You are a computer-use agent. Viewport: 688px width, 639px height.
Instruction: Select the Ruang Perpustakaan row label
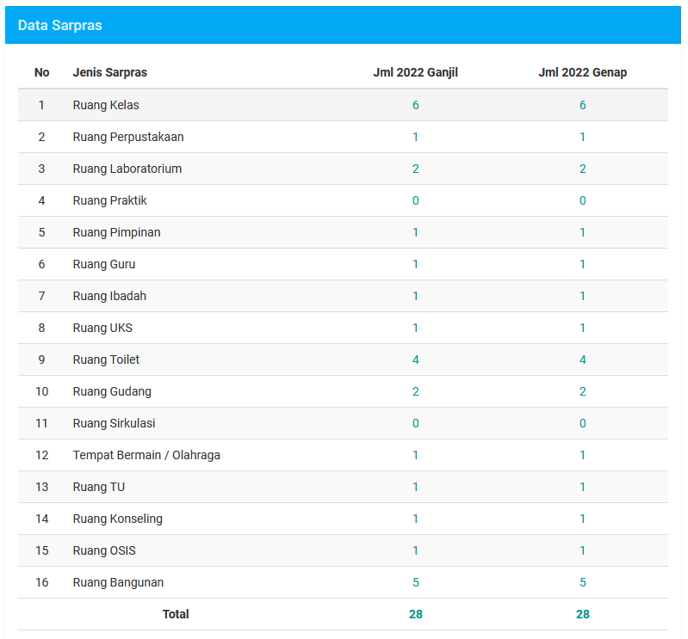(x=128, y=137)
